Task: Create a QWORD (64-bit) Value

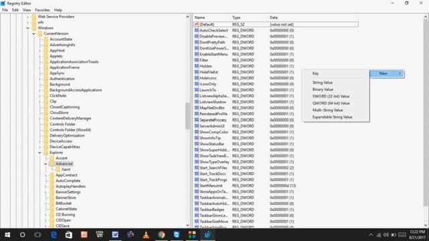Action: pyautogui.click(x=331, y=103)
